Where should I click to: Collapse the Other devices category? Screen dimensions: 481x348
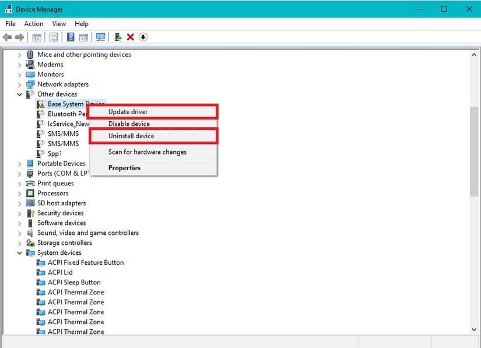click(19, 94)
